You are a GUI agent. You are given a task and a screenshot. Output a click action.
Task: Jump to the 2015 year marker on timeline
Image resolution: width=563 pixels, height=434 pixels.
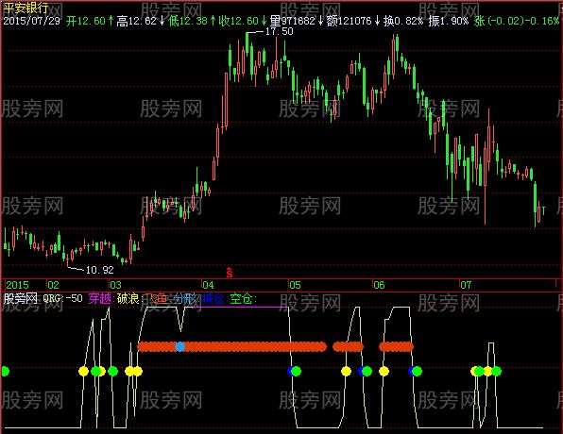click(17, 285)
